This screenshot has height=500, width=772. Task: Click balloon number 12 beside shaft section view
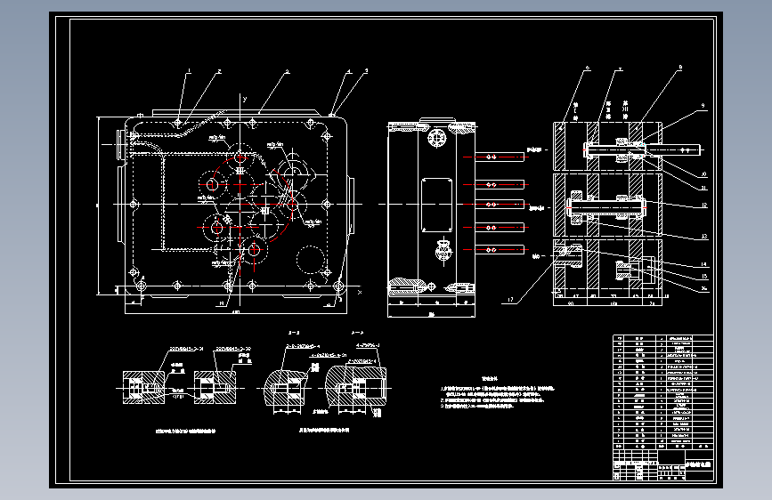(x=704, y=206)
